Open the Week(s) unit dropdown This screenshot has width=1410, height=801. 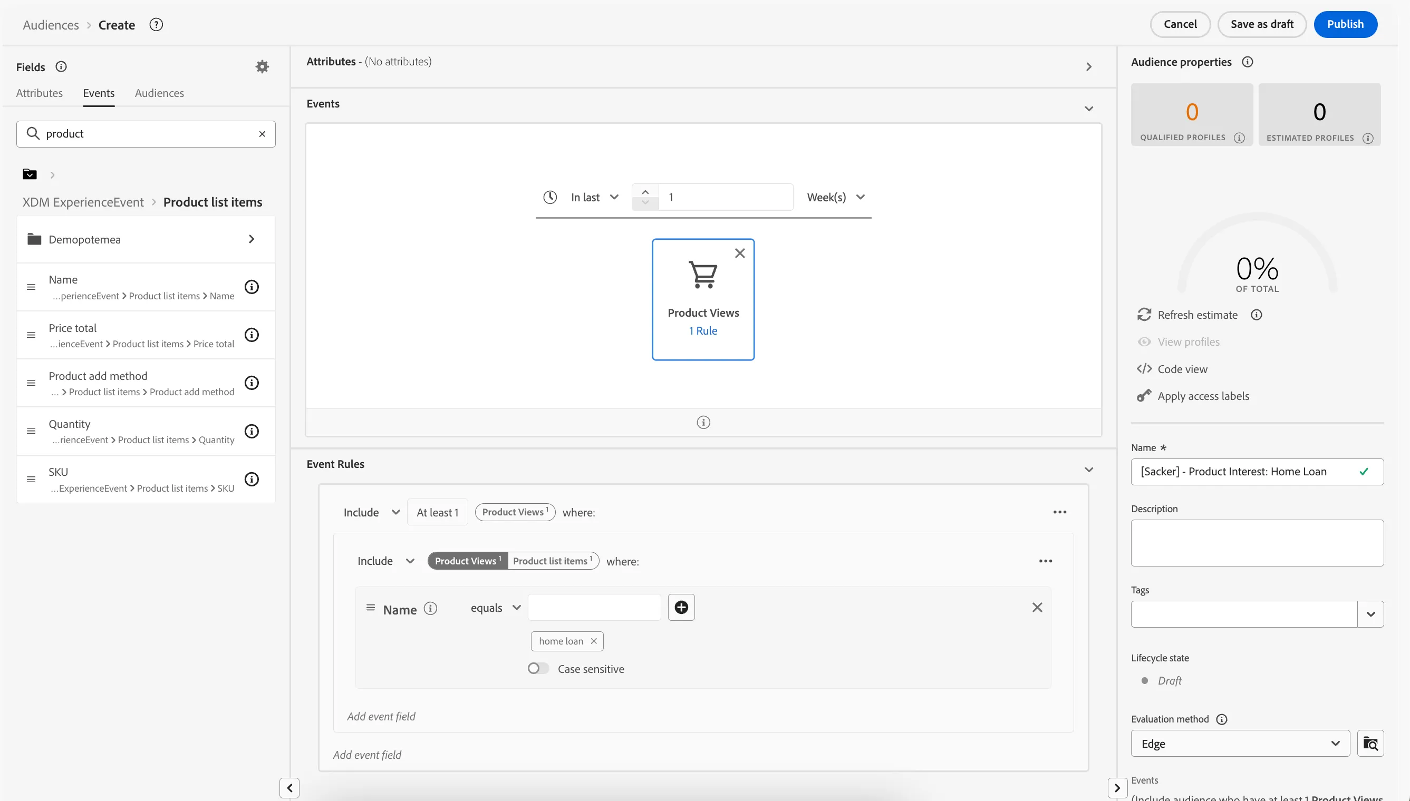pyautogui.click(x=835, y=197)
